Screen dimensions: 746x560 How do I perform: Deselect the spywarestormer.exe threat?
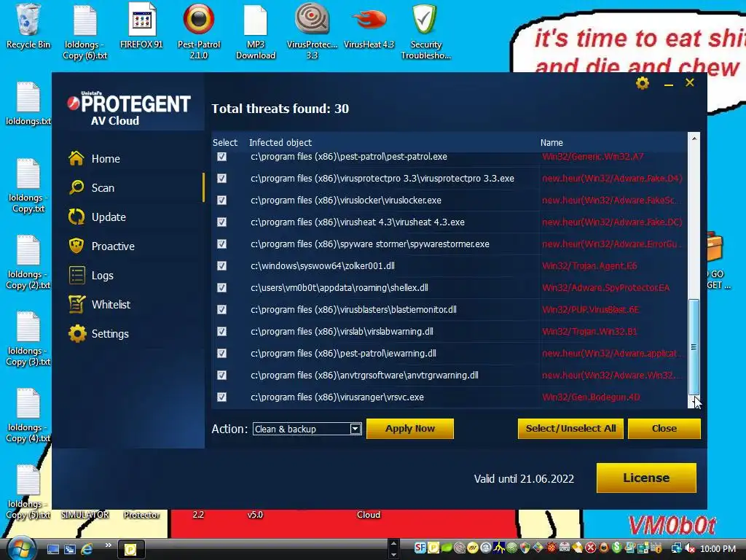point(221,244)
